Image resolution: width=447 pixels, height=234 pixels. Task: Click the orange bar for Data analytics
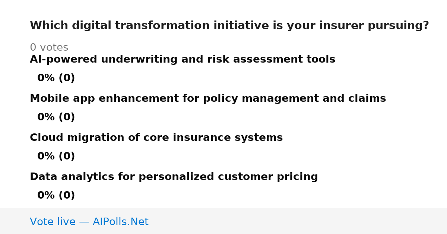(x=30, y=196)
